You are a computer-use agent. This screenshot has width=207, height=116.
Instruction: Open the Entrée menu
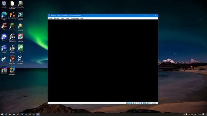pos(67,18)
